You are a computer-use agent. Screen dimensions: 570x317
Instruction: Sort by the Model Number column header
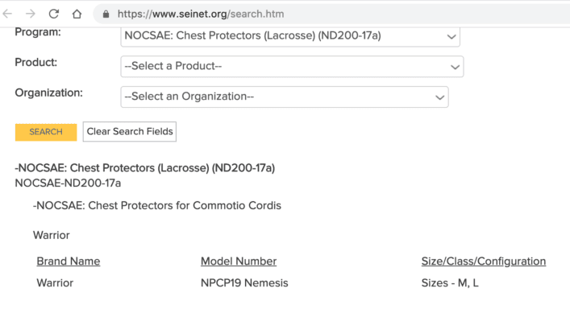click(x=239, y=261)
